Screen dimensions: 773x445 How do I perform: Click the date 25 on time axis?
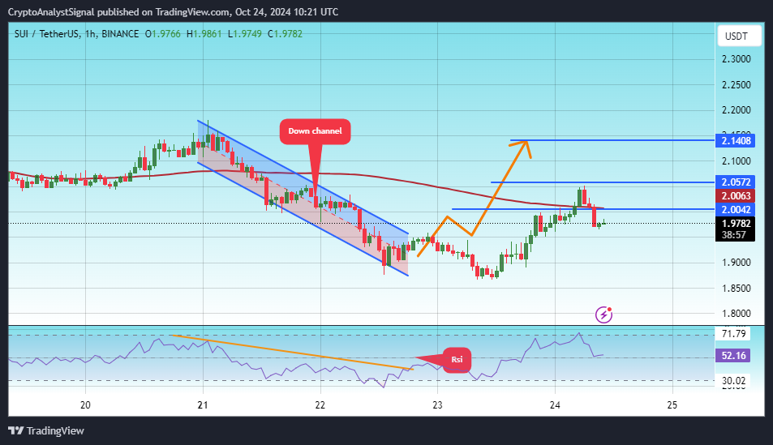(x=672, y=405)
